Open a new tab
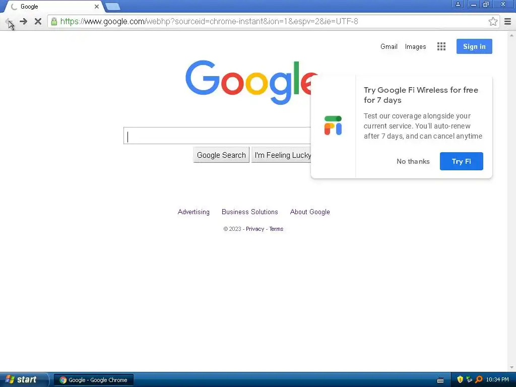This screenshot has width=516, height=387. pyautogui.click(x=113, y=7)
